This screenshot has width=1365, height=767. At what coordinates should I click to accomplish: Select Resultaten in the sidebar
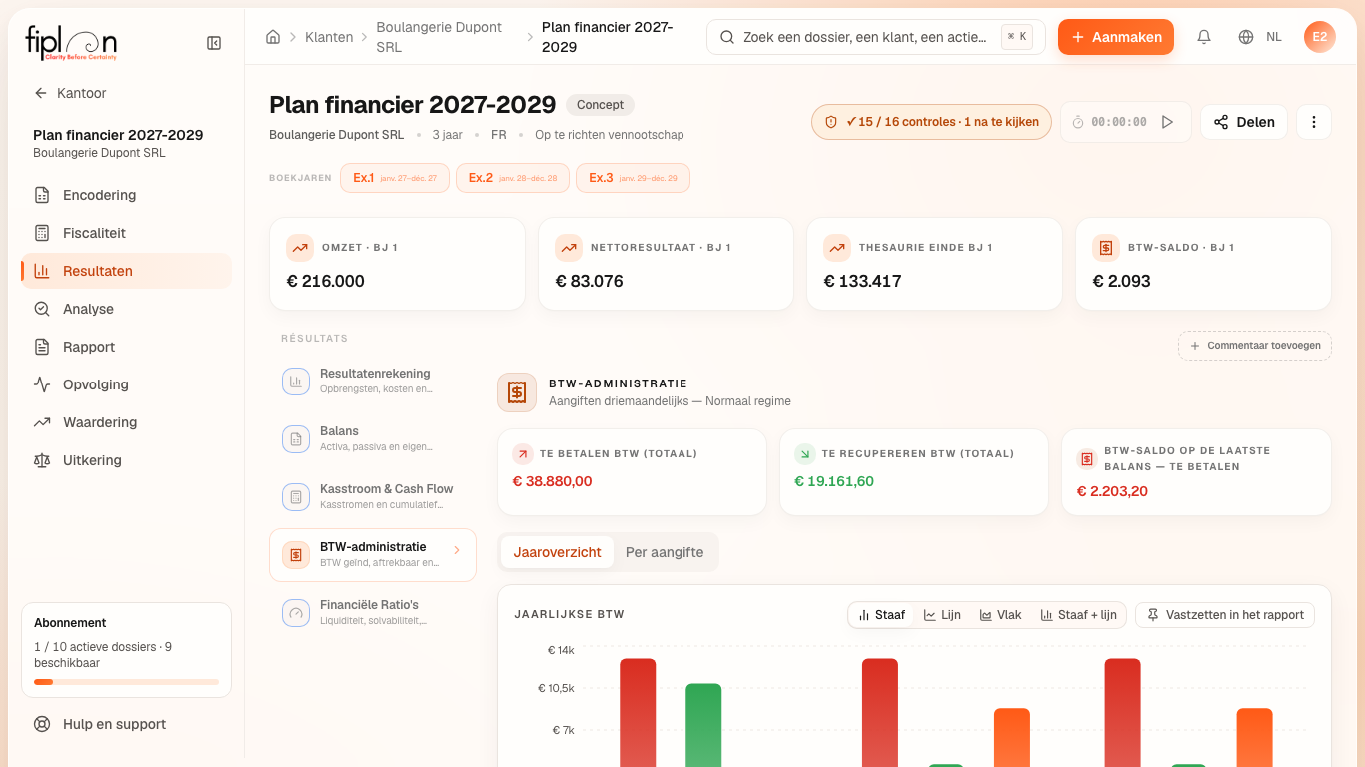click(126, 271)
